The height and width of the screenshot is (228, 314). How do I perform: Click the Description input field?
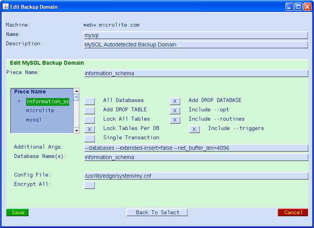[x=196, y=45]
